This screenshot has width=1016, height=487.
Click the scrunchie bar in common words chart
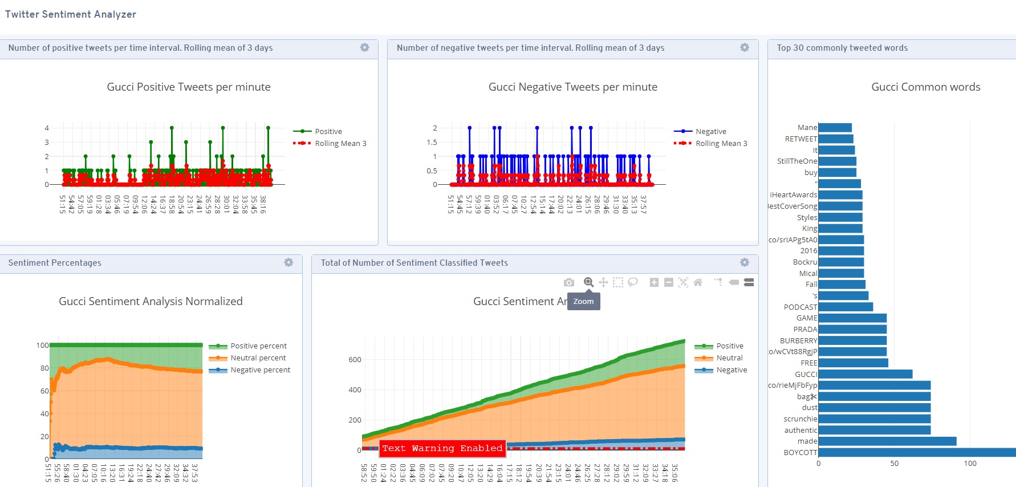click(875, 419)
